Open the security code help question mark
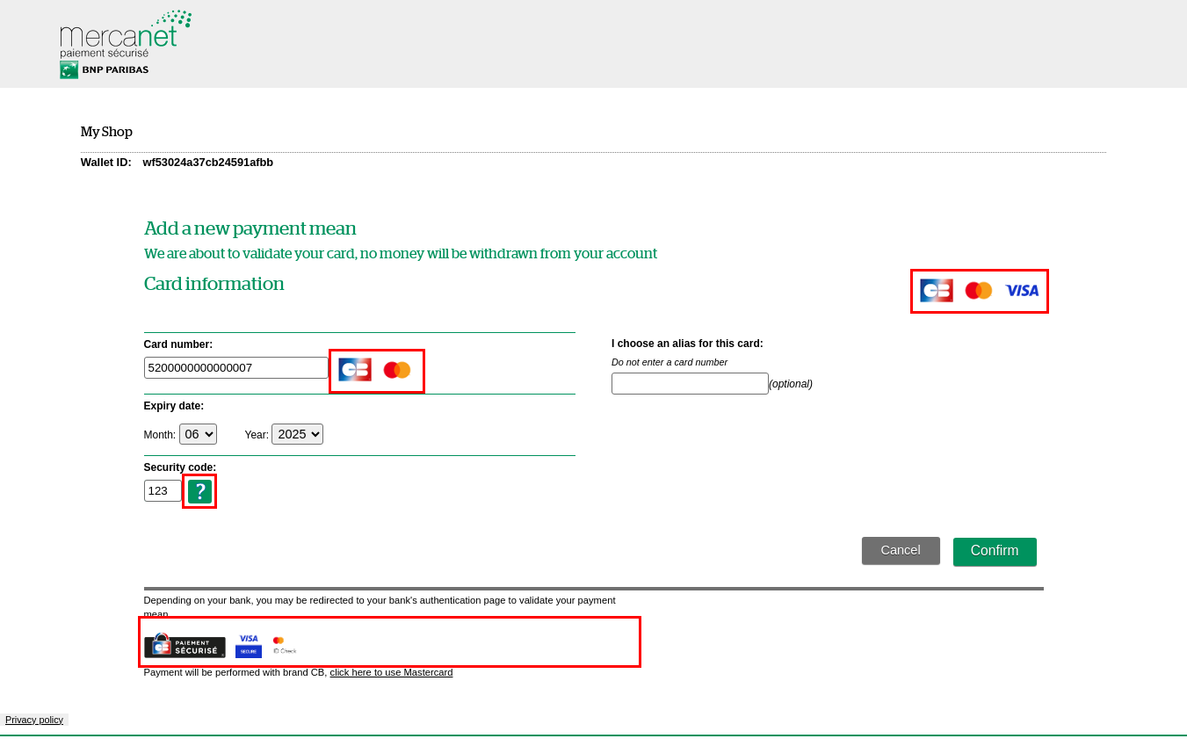 click(x=199, y=491)
